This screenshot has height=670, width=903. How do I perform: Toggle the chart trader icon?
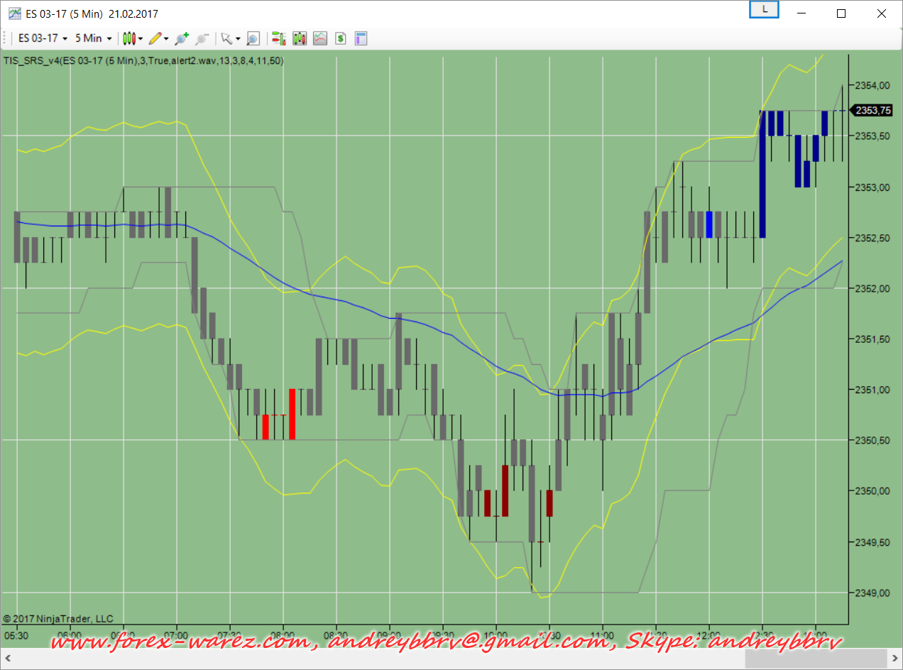(x=279, y=38)
